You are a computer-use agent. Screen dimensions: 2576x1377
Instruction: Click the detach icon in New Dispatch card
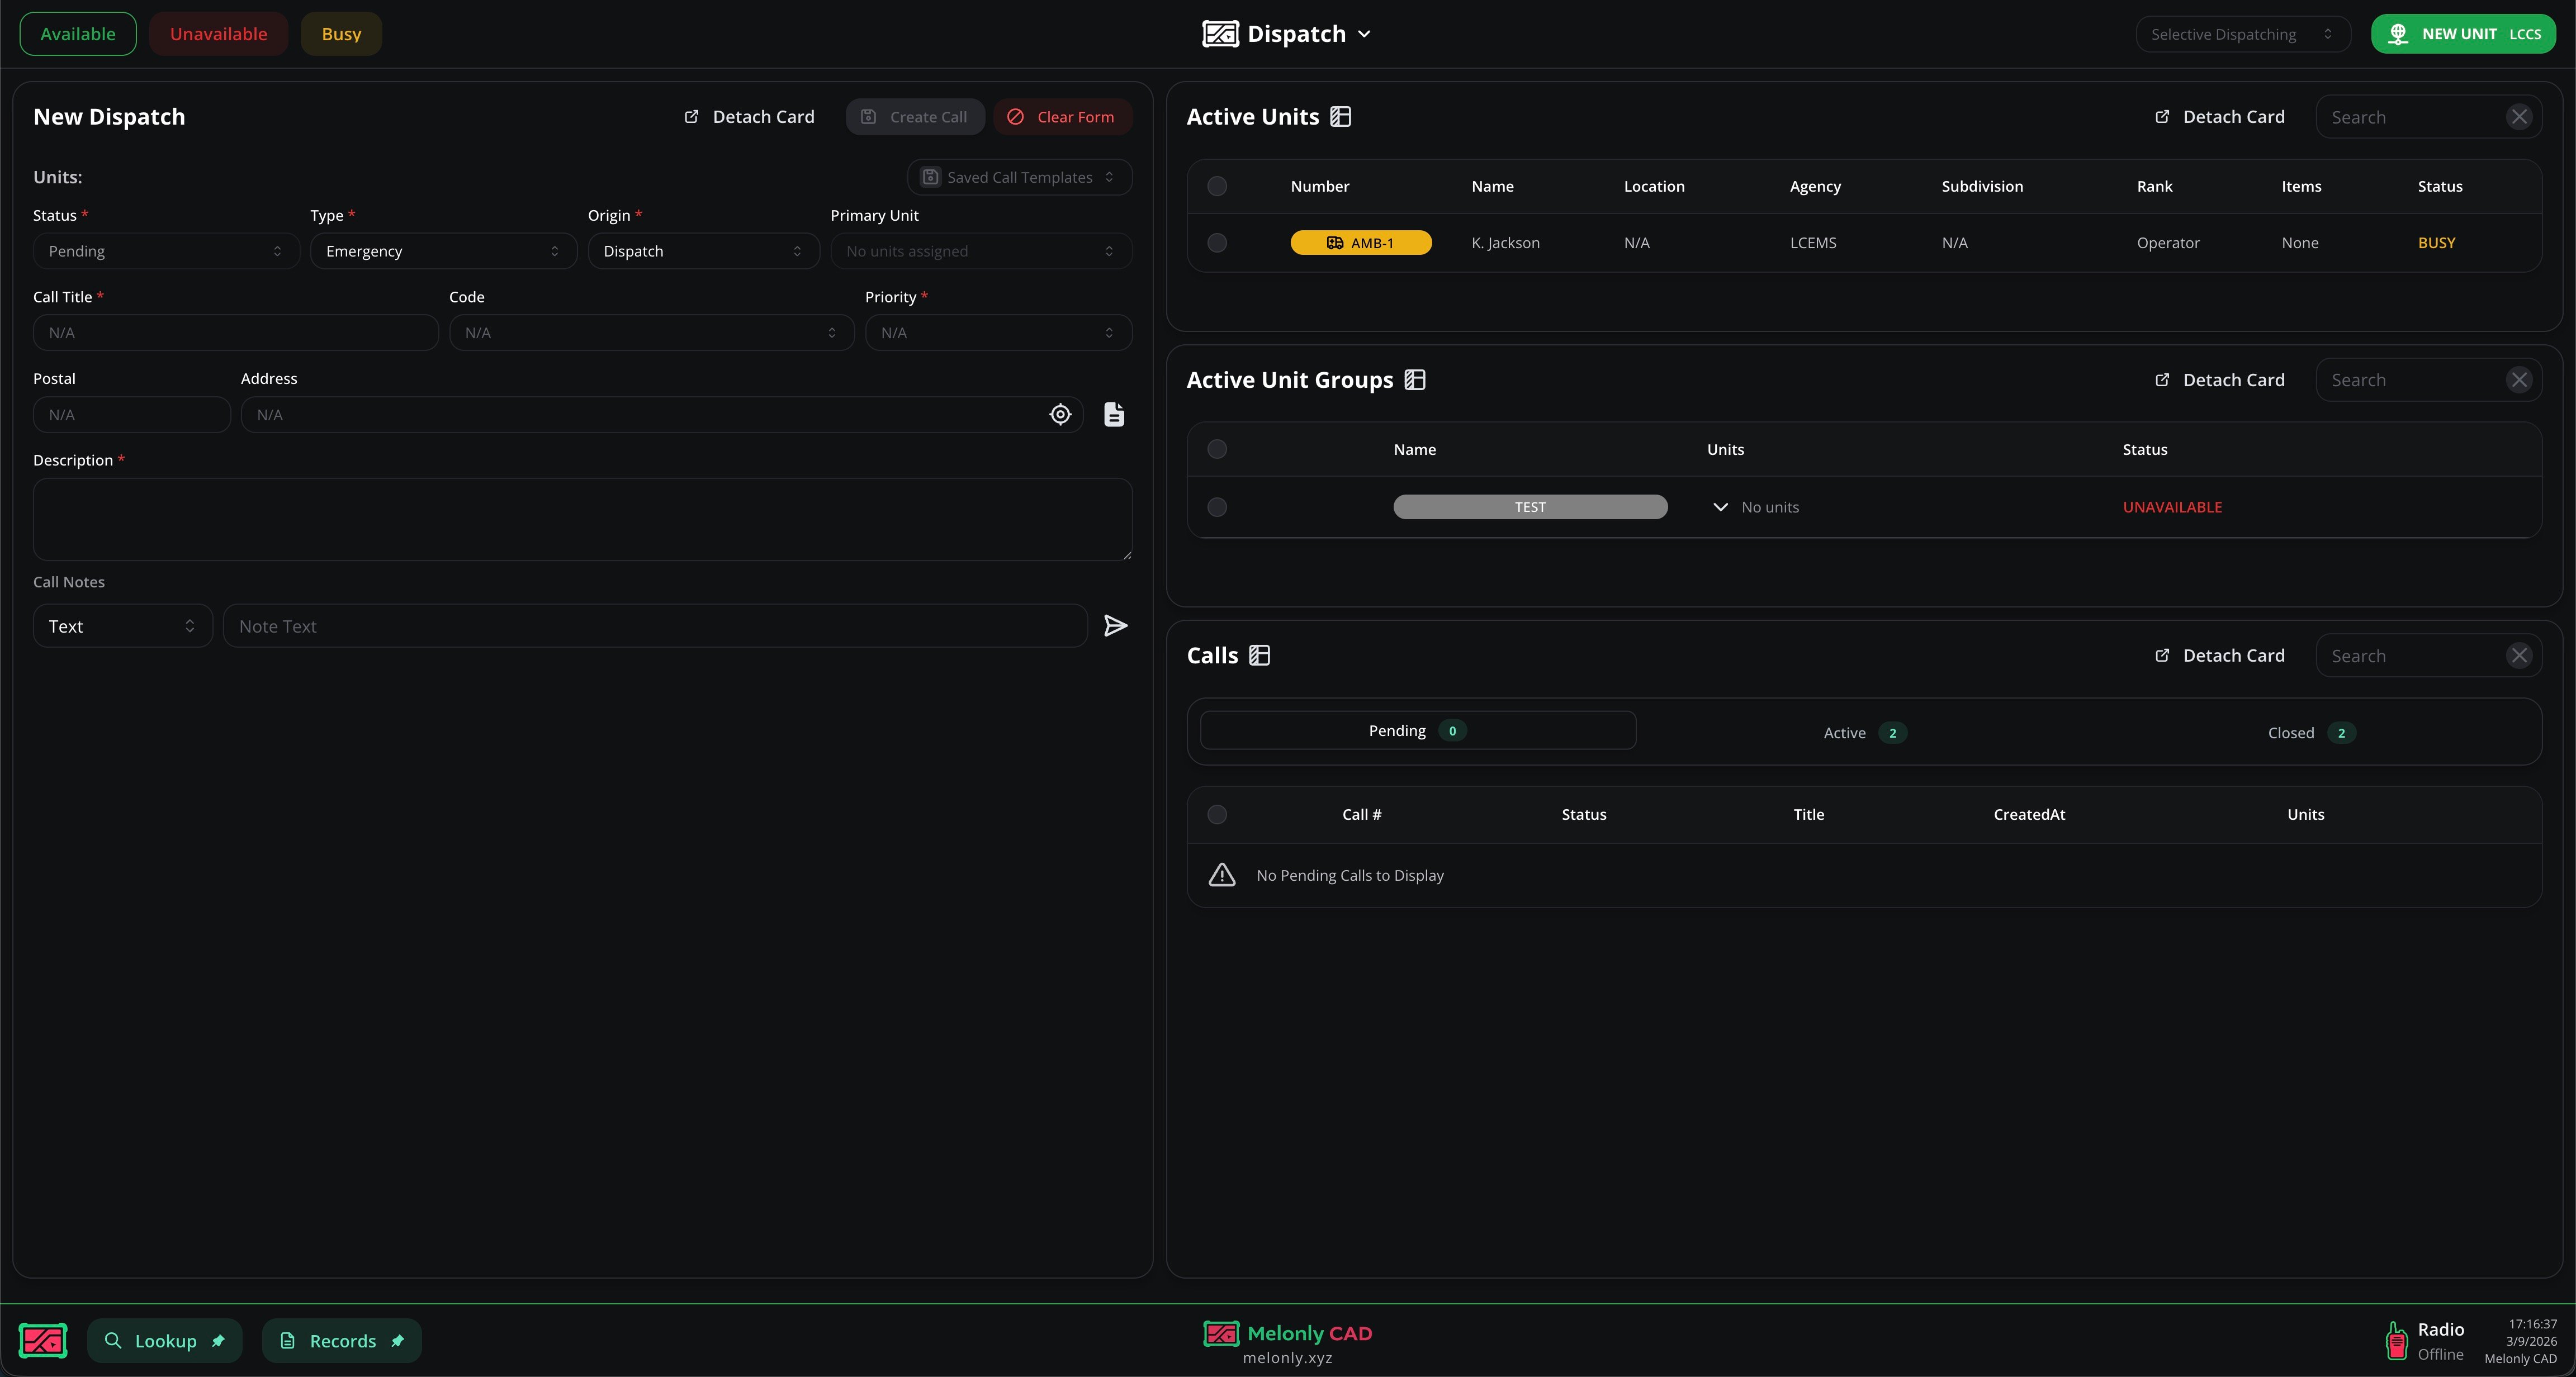coord(691,117)
